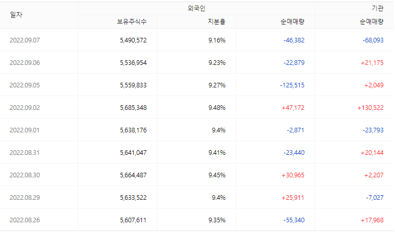Click the institution net value +20,144
The width and height of the screenshot is (395, 232).
pyautogui.click(x=372, y=153)
